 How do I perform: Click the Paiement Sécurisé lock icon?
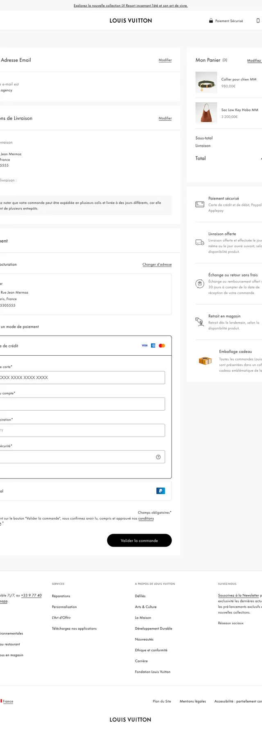(211, 21)
